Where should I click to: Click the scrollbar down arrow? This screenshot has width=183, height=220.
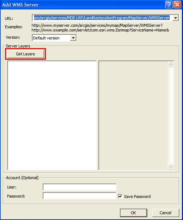click(x=170, y=166)
